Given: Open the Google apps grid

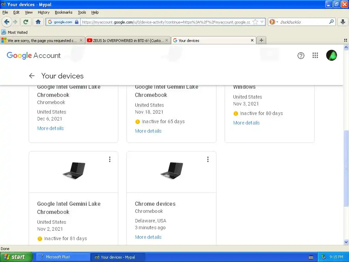Looking at the screenshot, I should (315, 55).
